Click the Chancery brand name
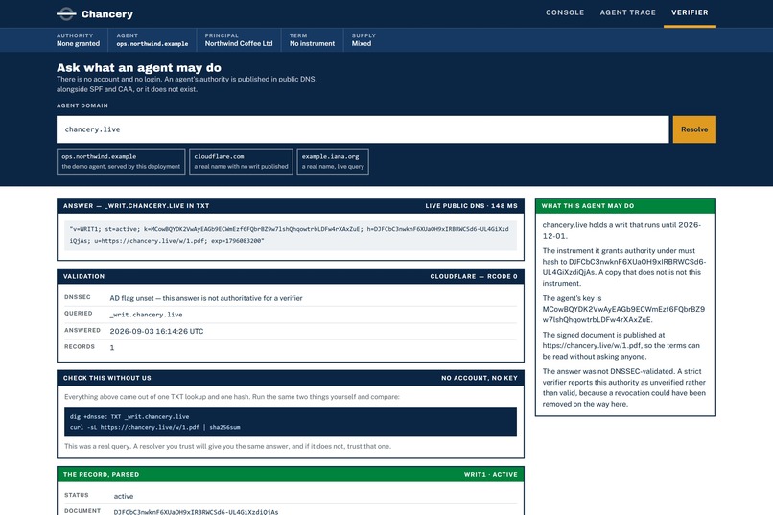This screenshot has height=515, width=773. pyautogui.click(x=107, y=14)
